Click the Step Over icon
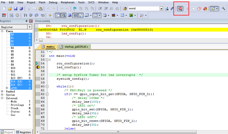 (x=31, y=15)
